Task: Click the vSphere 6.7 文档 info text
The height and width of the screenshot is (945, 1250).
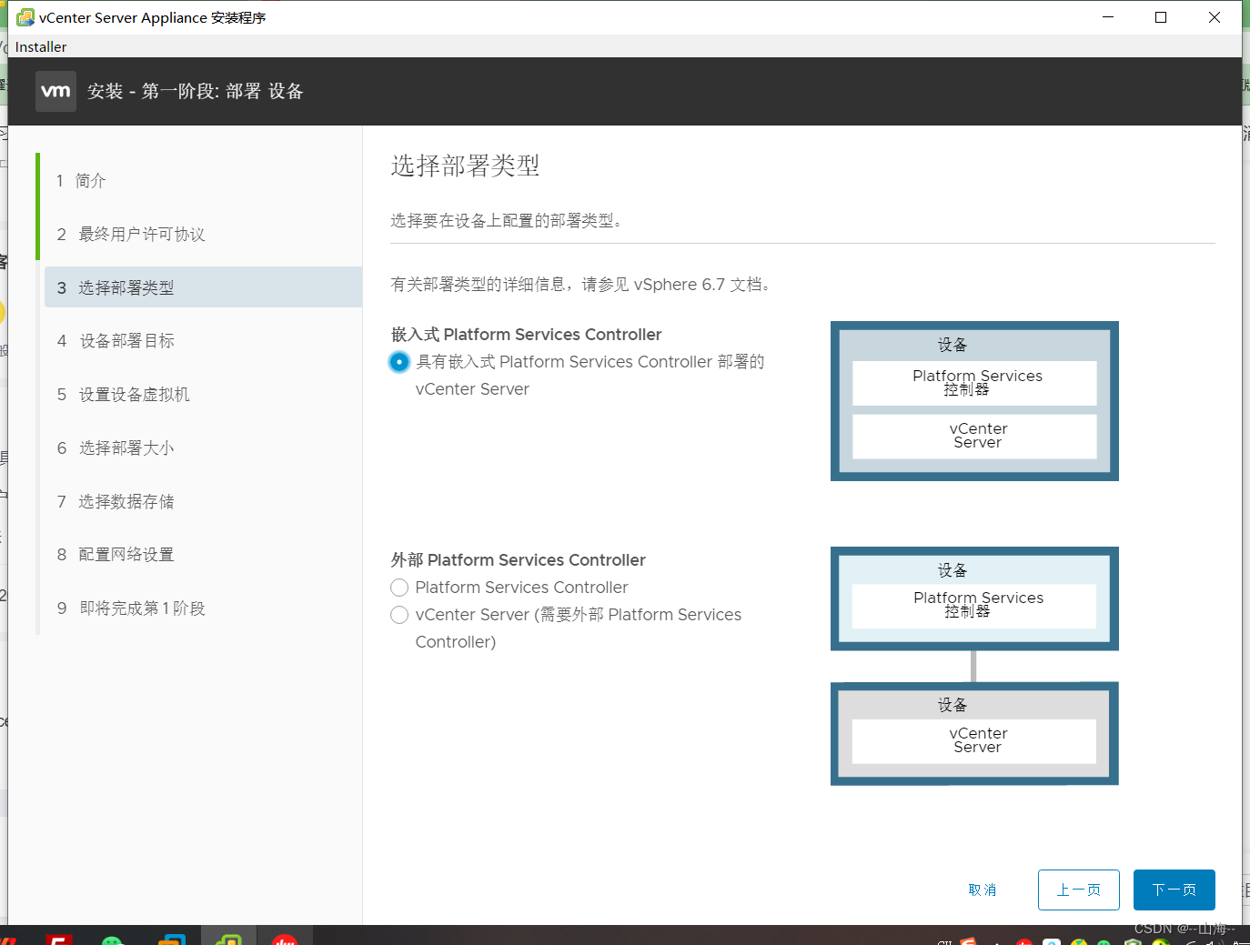Action: [x=582, y=285]
